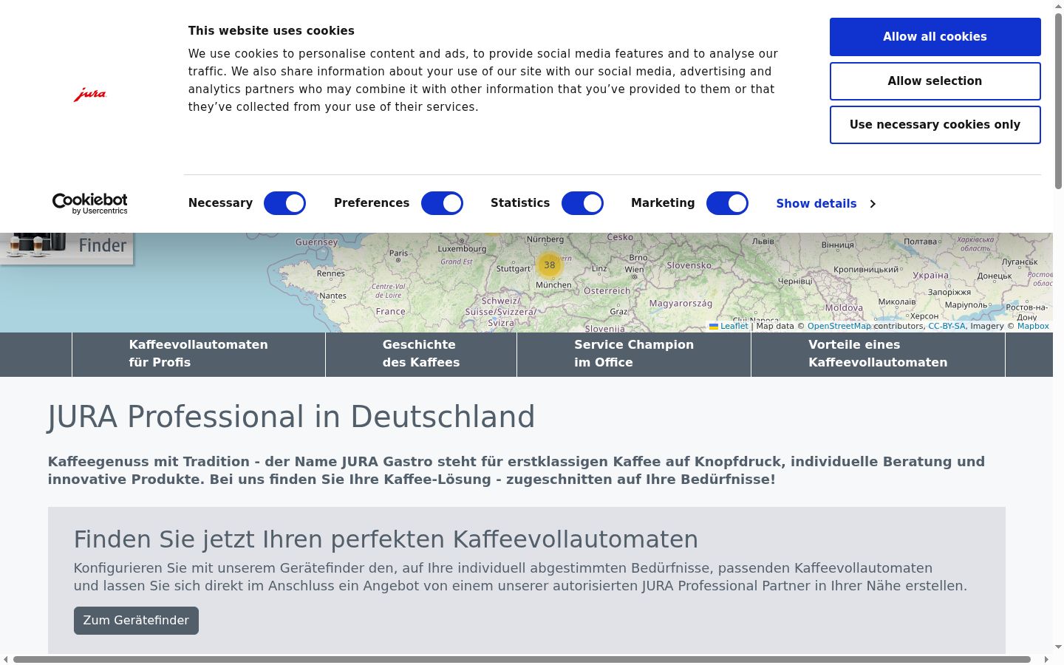The width and height of the screenshot is (1064, 665).
Task: Choose Use necessary cookies only
Action: 935,125
